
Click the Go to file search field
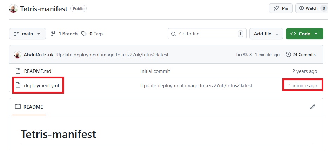(x=207, y=34)
